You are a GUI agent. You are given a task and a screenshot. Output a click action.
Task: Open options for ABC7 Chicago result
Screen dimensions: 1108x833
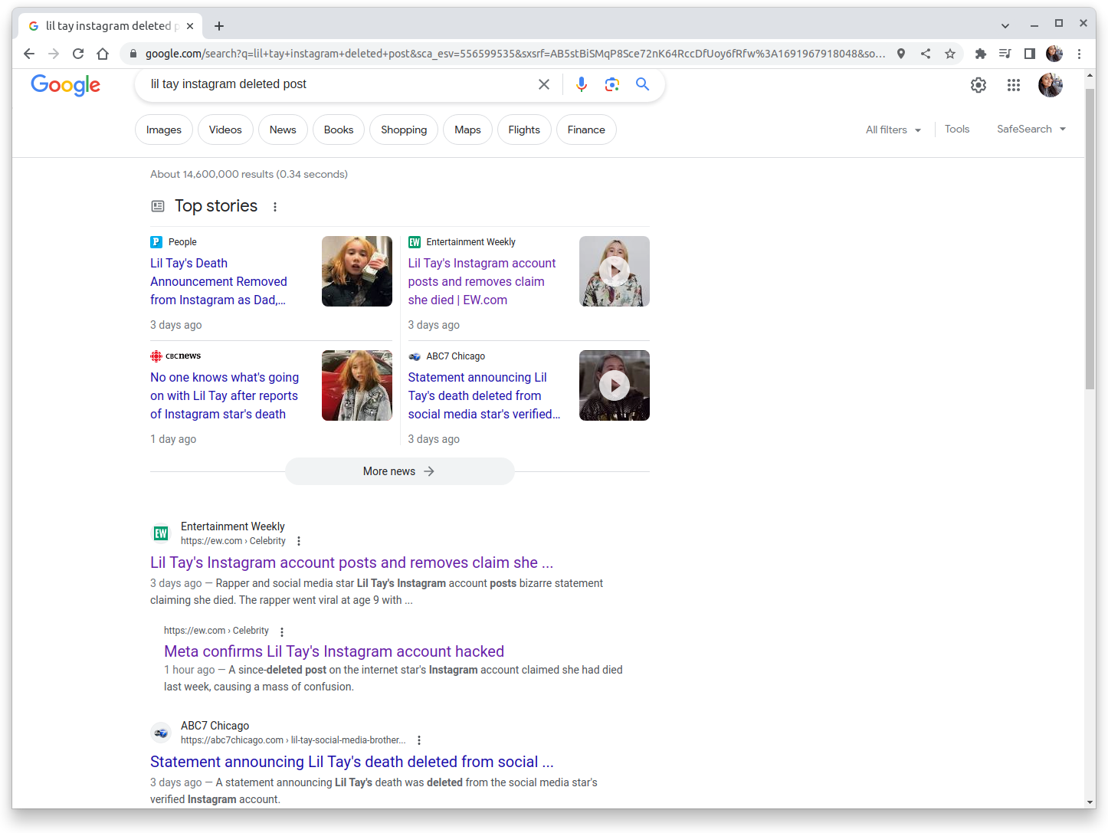click(419, 740)
